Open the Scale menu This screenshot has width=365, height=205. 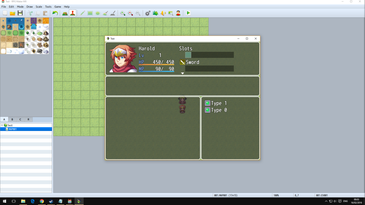(39, 7)
